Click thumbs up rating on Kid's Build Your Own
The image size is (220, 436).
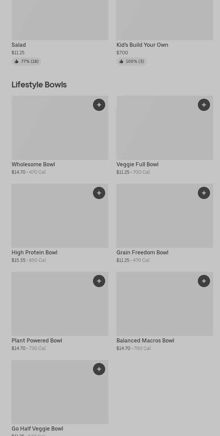132,61
